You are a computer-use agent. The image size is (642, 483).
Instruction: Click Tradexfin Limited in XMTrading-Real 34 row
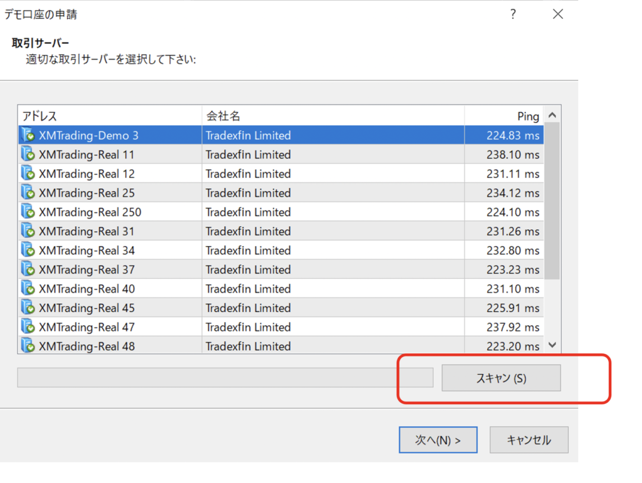(248, 251)
